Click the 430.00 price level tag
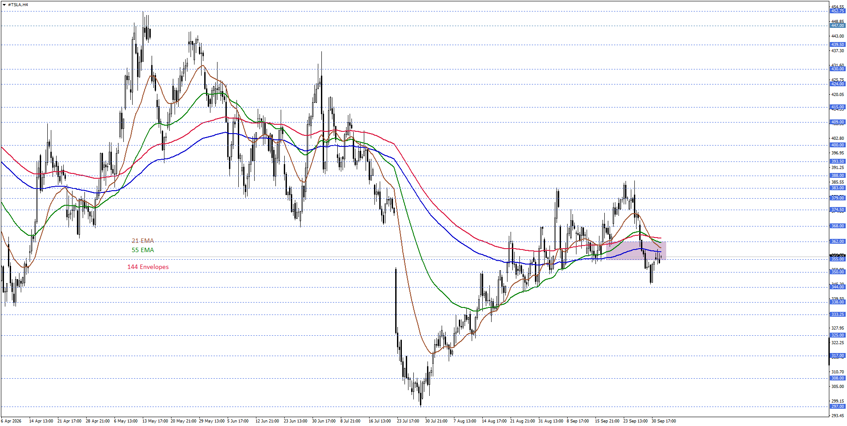Image resolution: width=847 pixels, height=426 pixels. (x=837, y=69)
